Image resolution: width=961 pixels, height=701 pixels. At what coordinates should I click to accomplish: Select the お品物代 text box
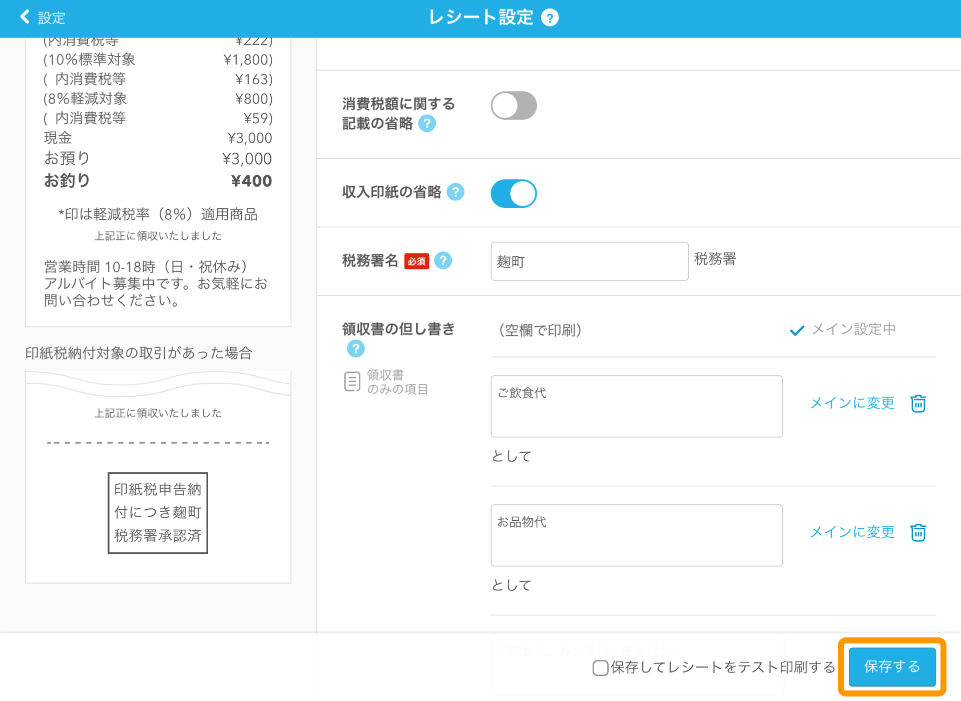tap(636, 535)
